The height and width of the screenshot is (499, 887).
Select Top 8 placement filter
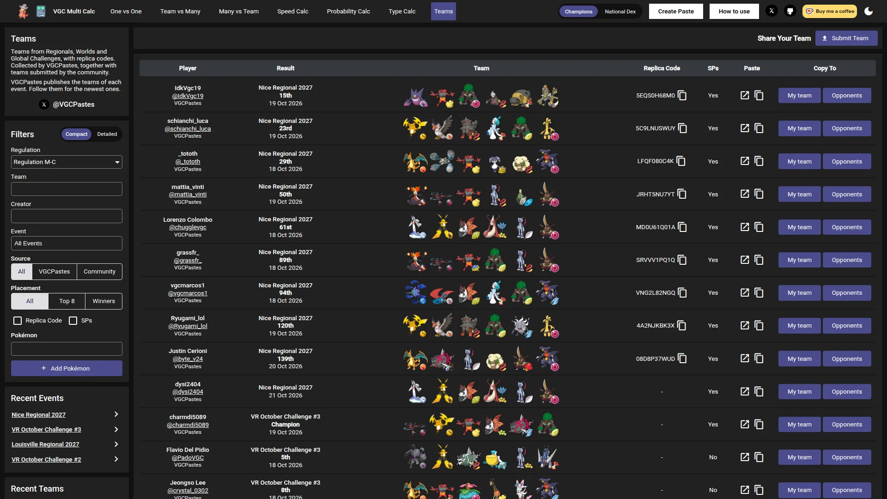[x=67, y=301]
